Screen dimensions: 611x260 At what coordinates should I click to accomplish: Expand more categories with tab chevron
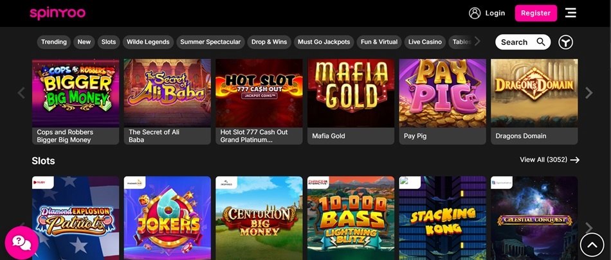tap(477, 41)
